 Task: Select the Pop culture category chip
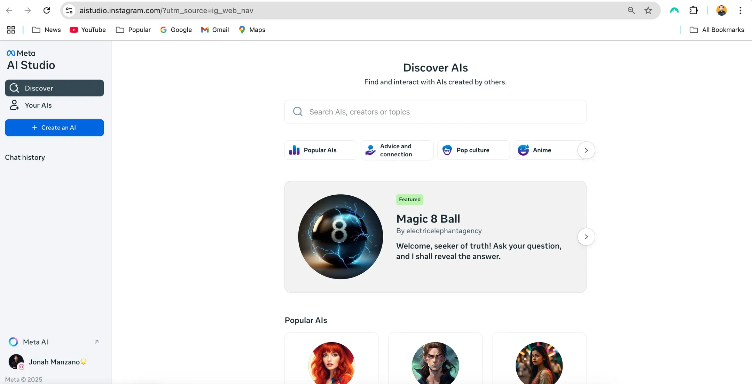tap(473, 150)
